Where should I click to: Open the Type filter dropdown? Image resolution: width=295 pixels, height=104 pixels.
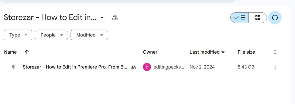click(x=18, y=35)
